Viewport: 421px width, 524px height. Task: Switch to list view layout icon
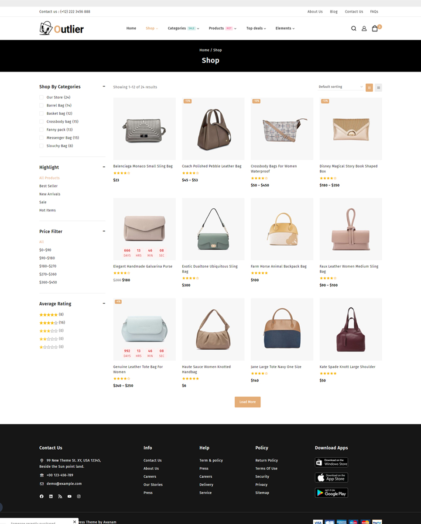tap(378, 87)
